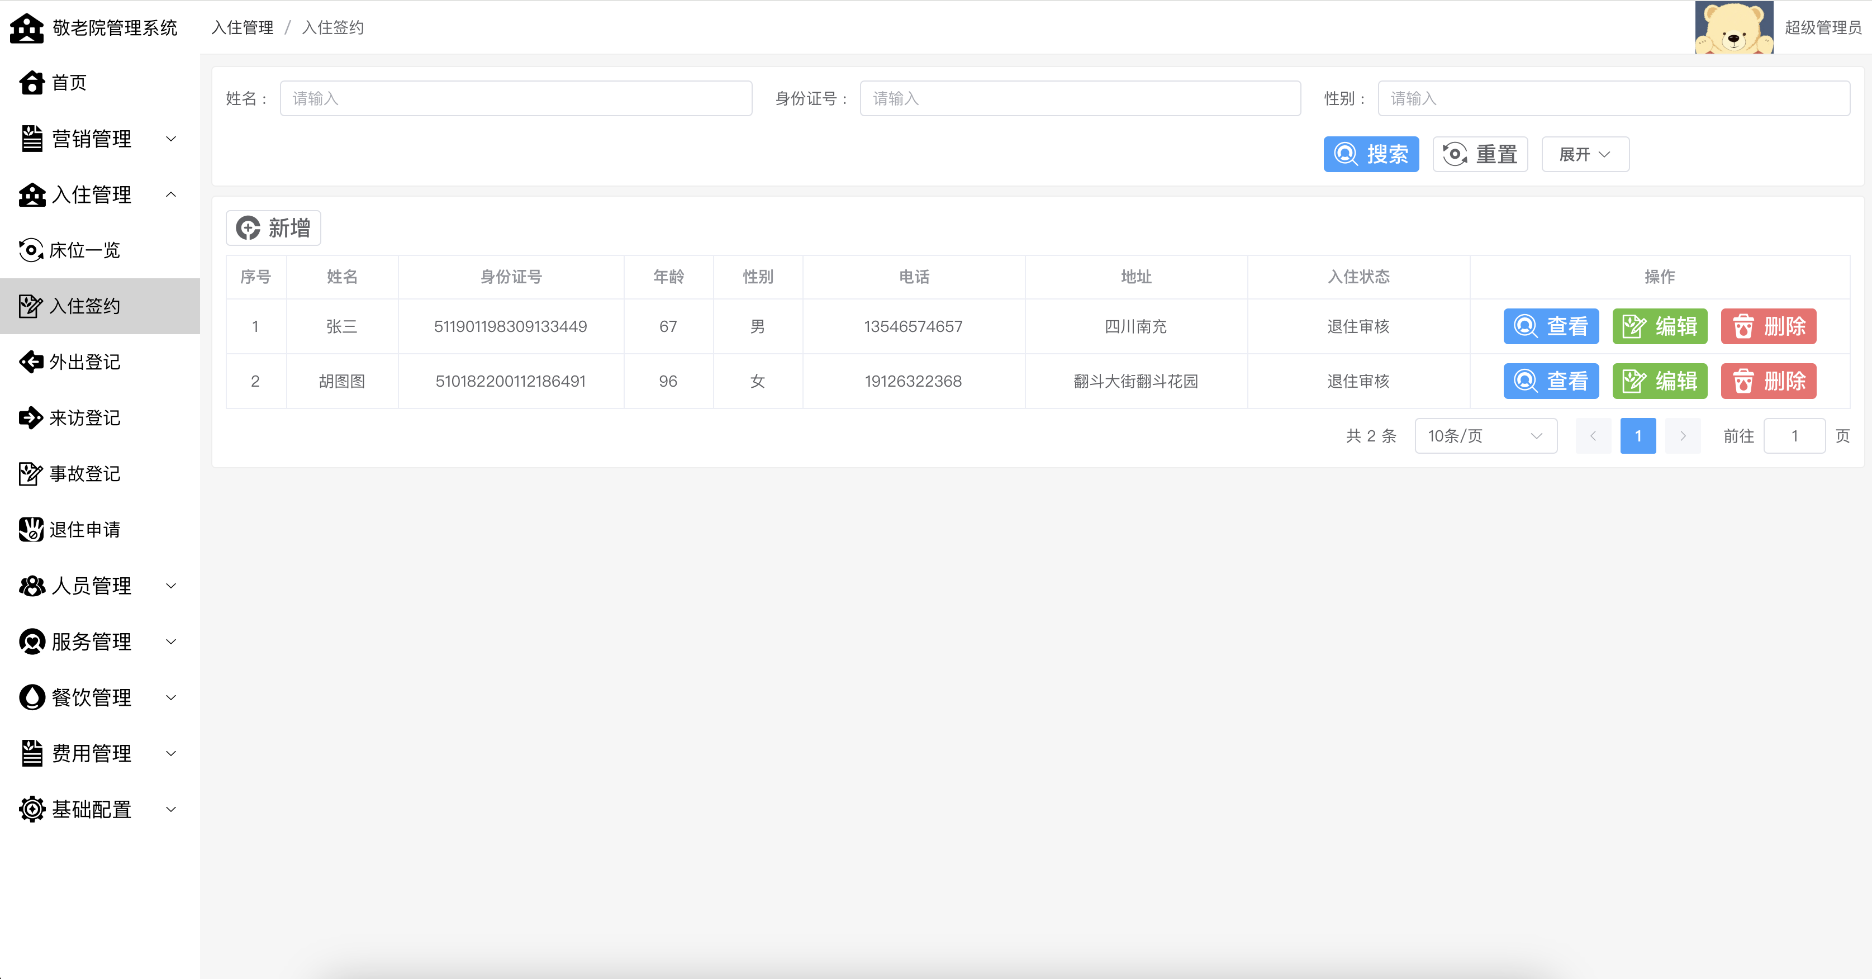The height and width of the screenshot is (979, 1872).
Task: Focus the 身份证号 input field
Action: (x=1079, y=99)
